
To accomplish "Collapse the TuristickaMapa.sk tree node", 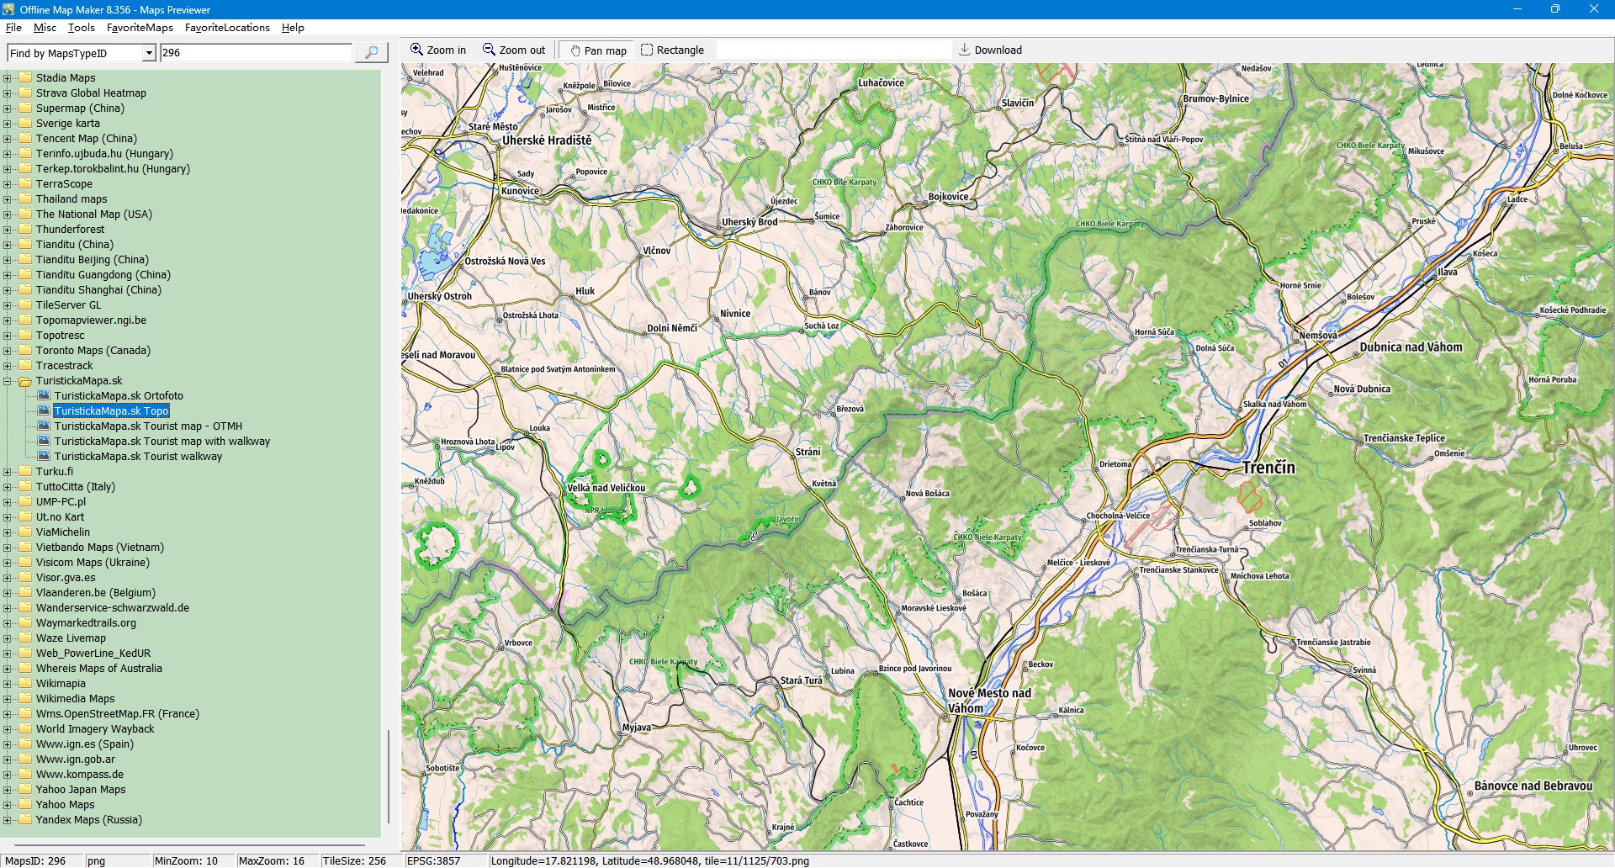I will (8, 381).
